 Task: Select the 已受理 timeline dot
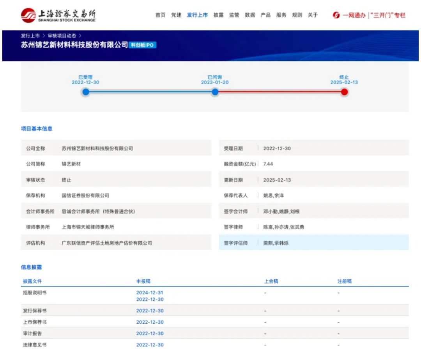pos(86,92)
